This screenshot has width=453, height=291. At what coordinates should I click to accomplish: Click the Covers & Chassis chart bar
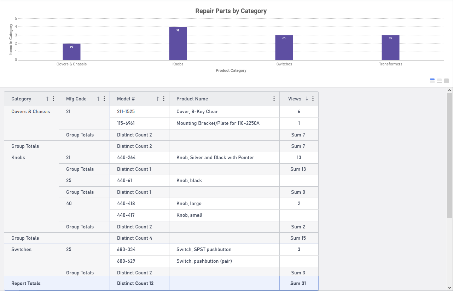click(71, 52)
